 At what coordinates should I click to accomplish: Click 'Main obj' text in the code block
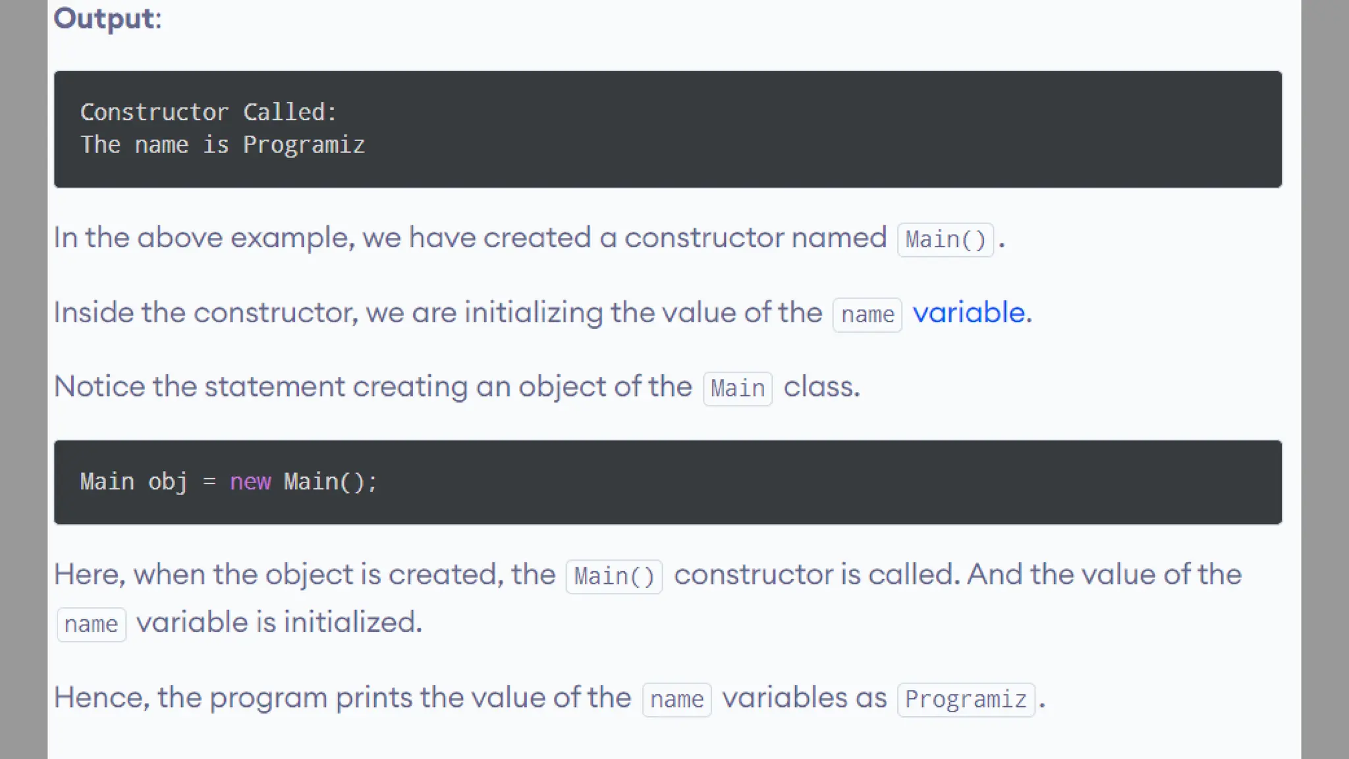click(134, 482)
